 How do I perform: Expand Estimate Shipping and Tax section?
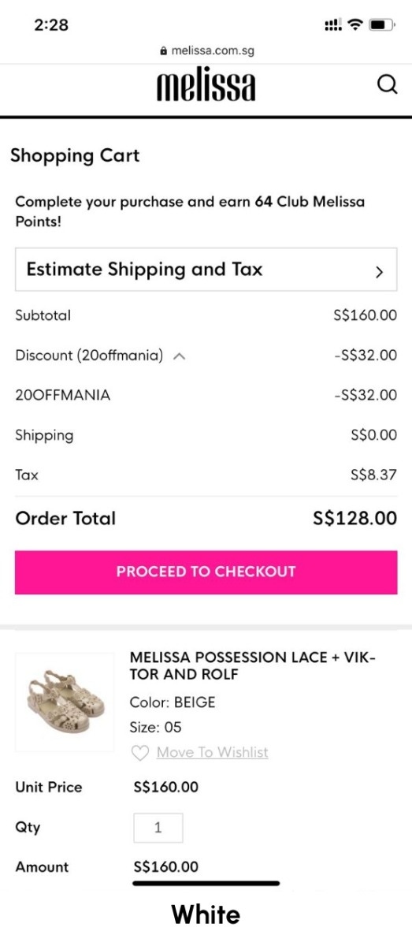pos(206,270)
